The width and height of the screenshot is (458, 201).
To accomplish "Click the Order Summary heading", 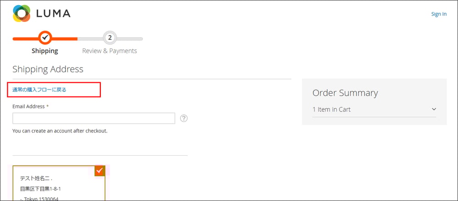I will click(x=345, y=93).
